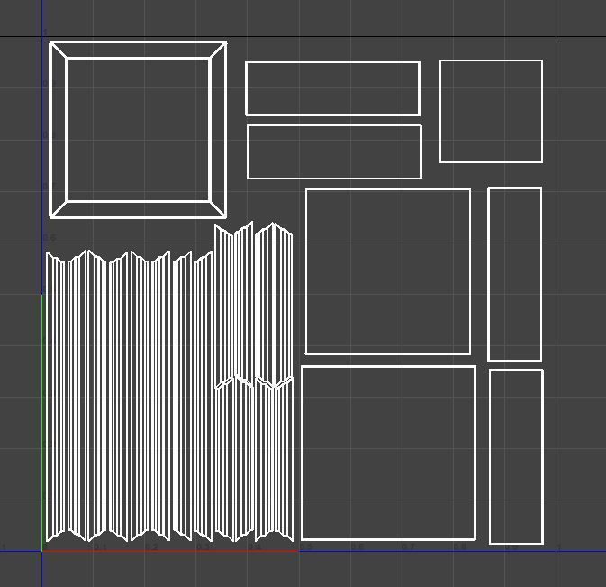Select the large middle square UV shell
Screen dimensions: 606x587
point(388,271)
